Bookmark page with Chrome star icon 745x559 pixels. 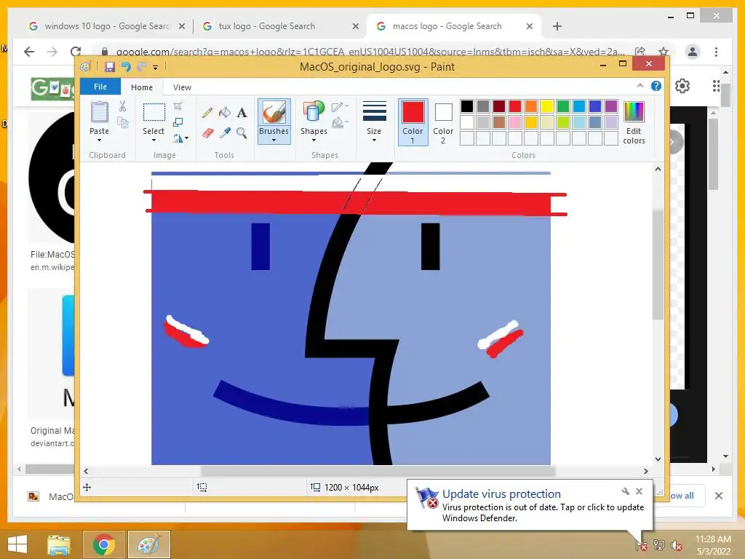pos(664,52)
